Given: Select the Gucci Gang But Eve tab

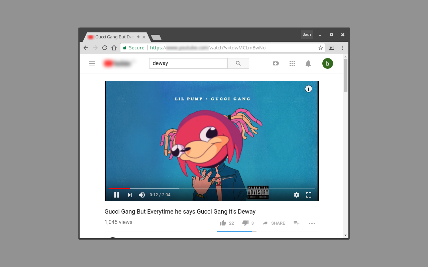Looking at the screenshot, I should (x=116, y=37).
